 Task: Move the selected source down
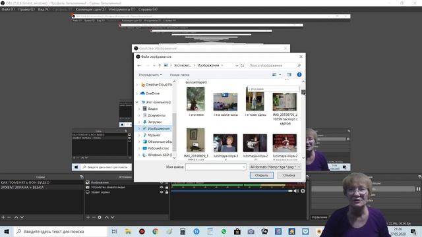tap(113, 217)
